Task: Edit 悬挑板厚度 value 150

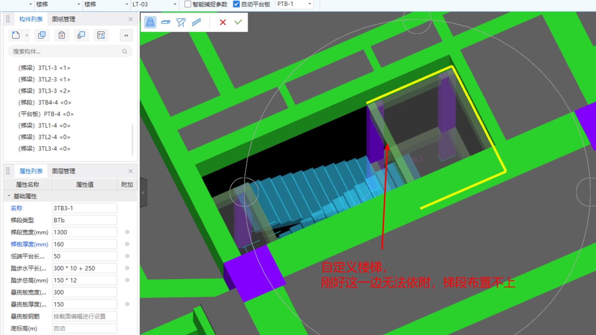Action: (x=84, y=304)
